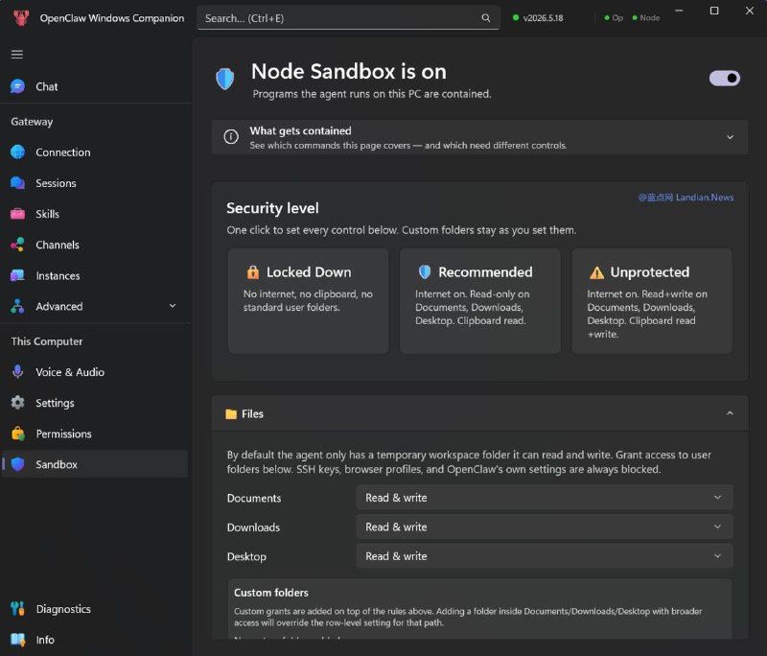
Task: Click the Documents row label
Action: 254,498
